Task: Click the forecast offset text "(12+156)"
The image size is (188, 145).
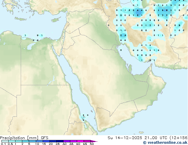Action: (179, 138)
